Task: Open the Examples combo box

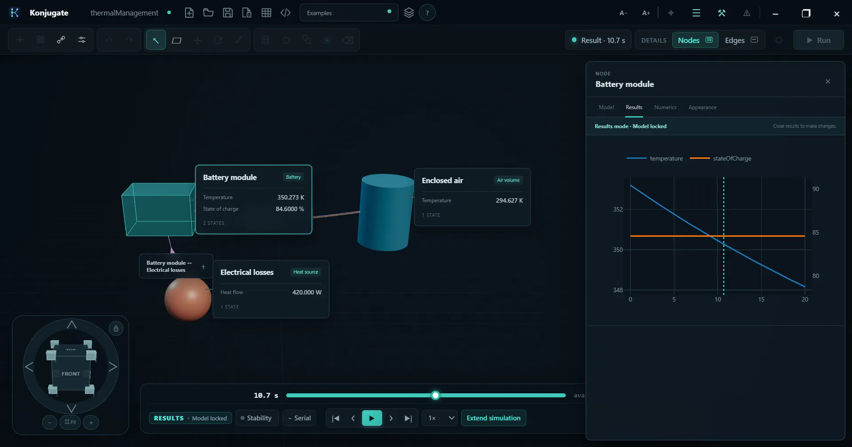Action: [349, 13]
